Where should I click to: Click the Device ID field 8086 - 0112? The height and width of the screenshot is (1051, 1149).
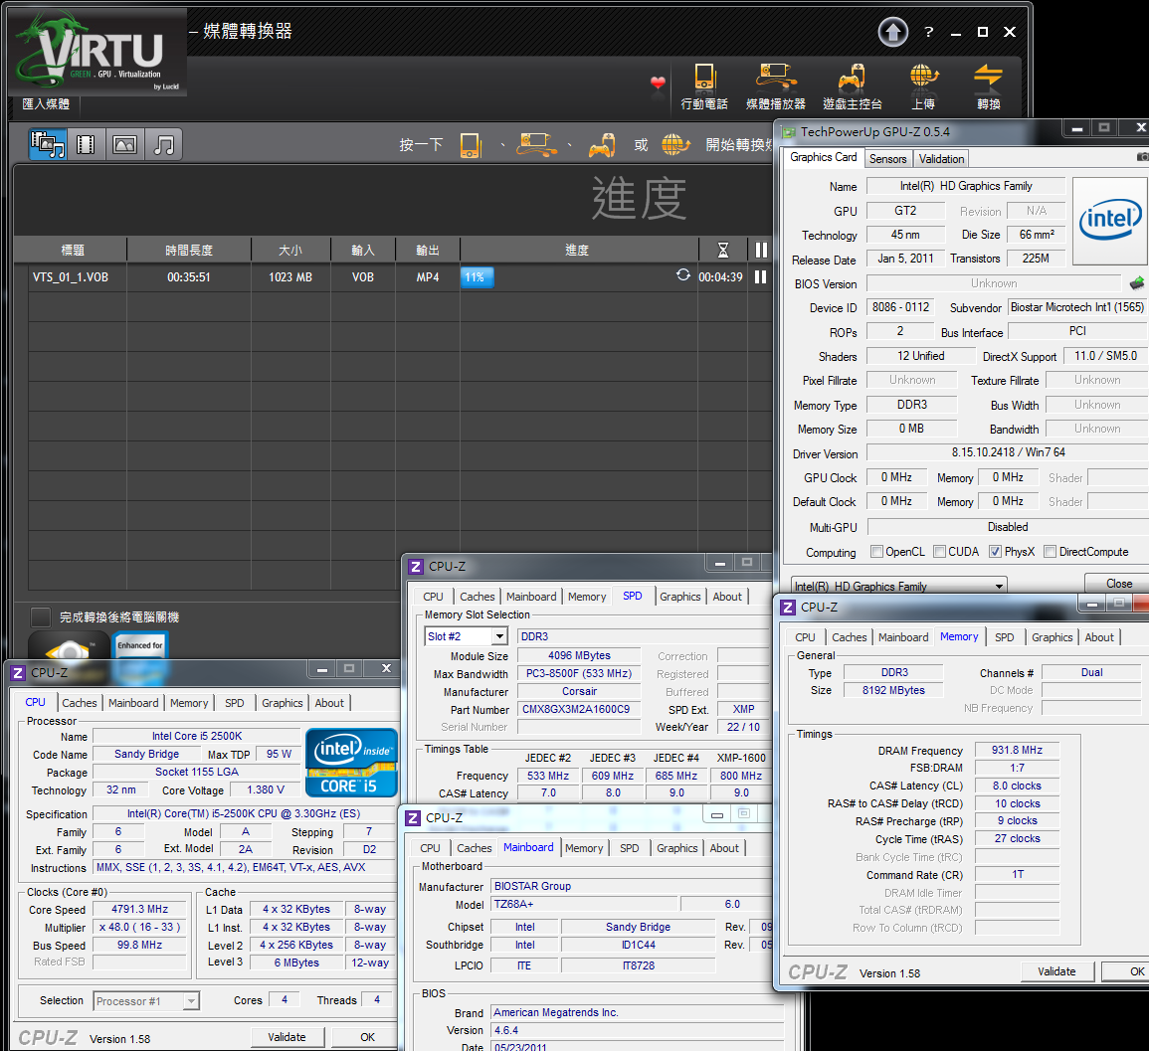[x=900, y=307]
